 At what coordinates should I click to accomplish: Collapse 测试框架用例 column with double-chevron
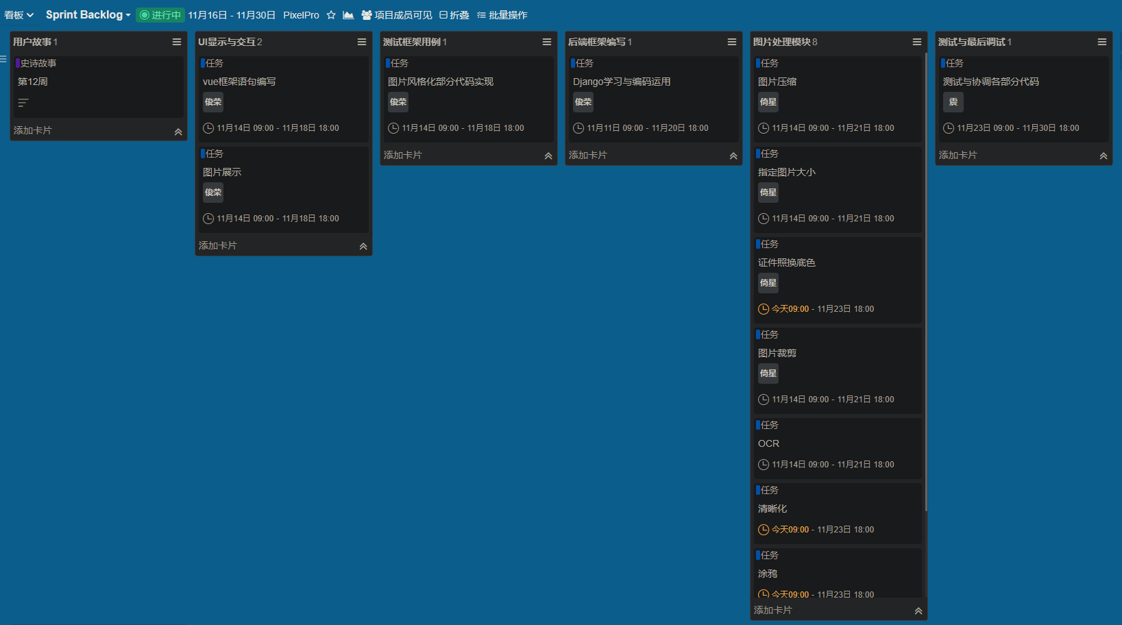[x=548, y=156]
